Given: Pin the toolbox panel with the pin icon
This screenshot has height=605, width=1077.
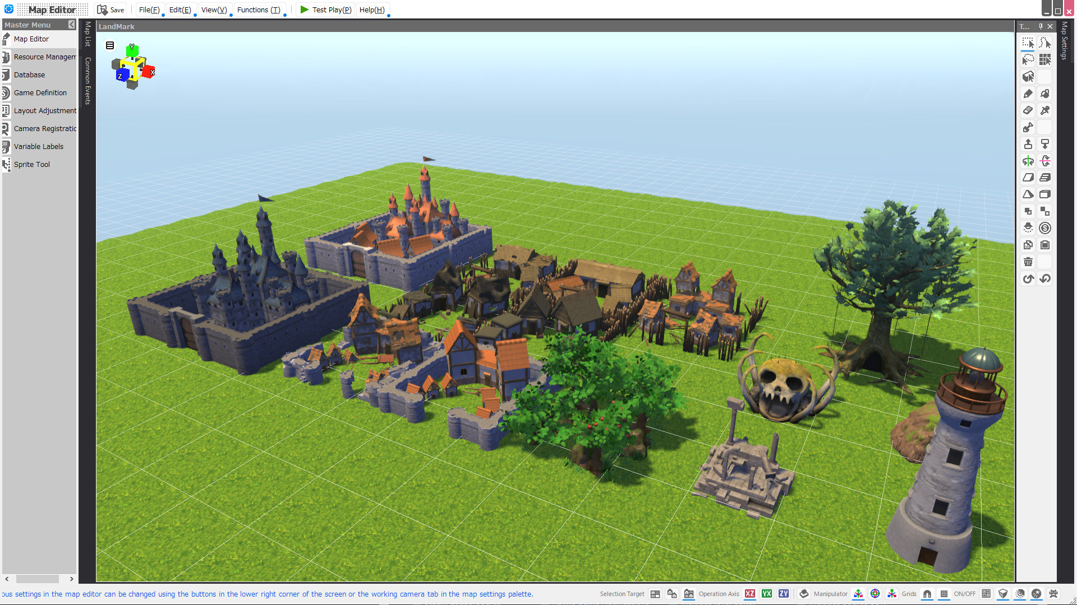Looking at the screenshot, I should pyautogui.click(x=1040, y=26).
